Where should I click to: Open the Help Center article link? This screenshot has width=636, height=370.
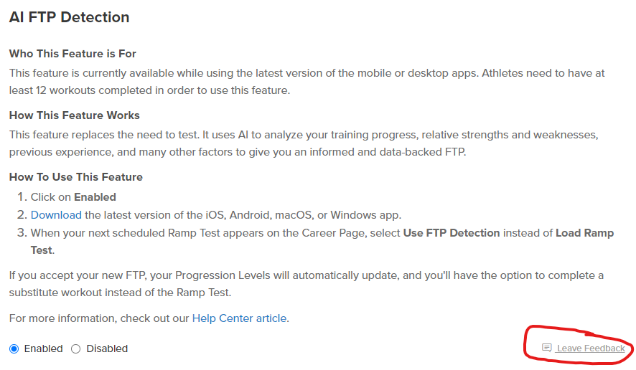239,318
